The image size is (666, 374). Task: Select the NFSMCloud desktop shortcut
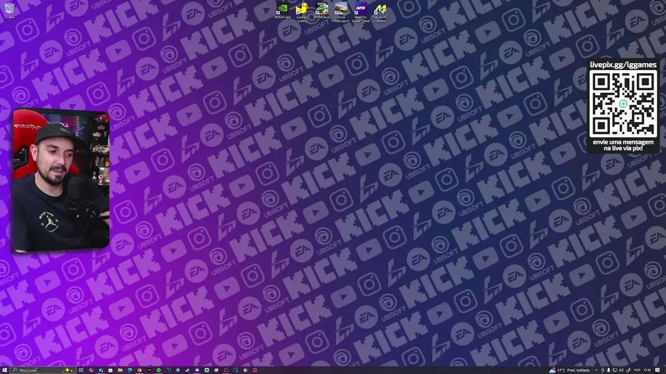click(322, 11)
